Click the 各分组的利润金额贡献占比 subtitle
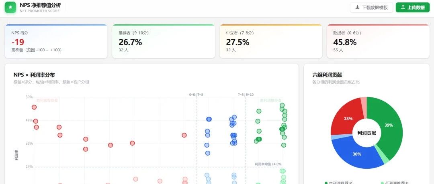 click(x=336, y=82)
